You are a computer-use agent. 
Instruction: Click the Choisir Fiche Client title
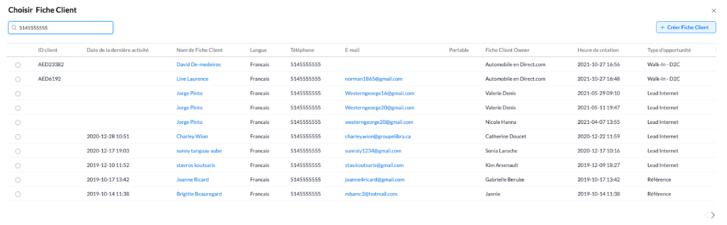point(42,10)
